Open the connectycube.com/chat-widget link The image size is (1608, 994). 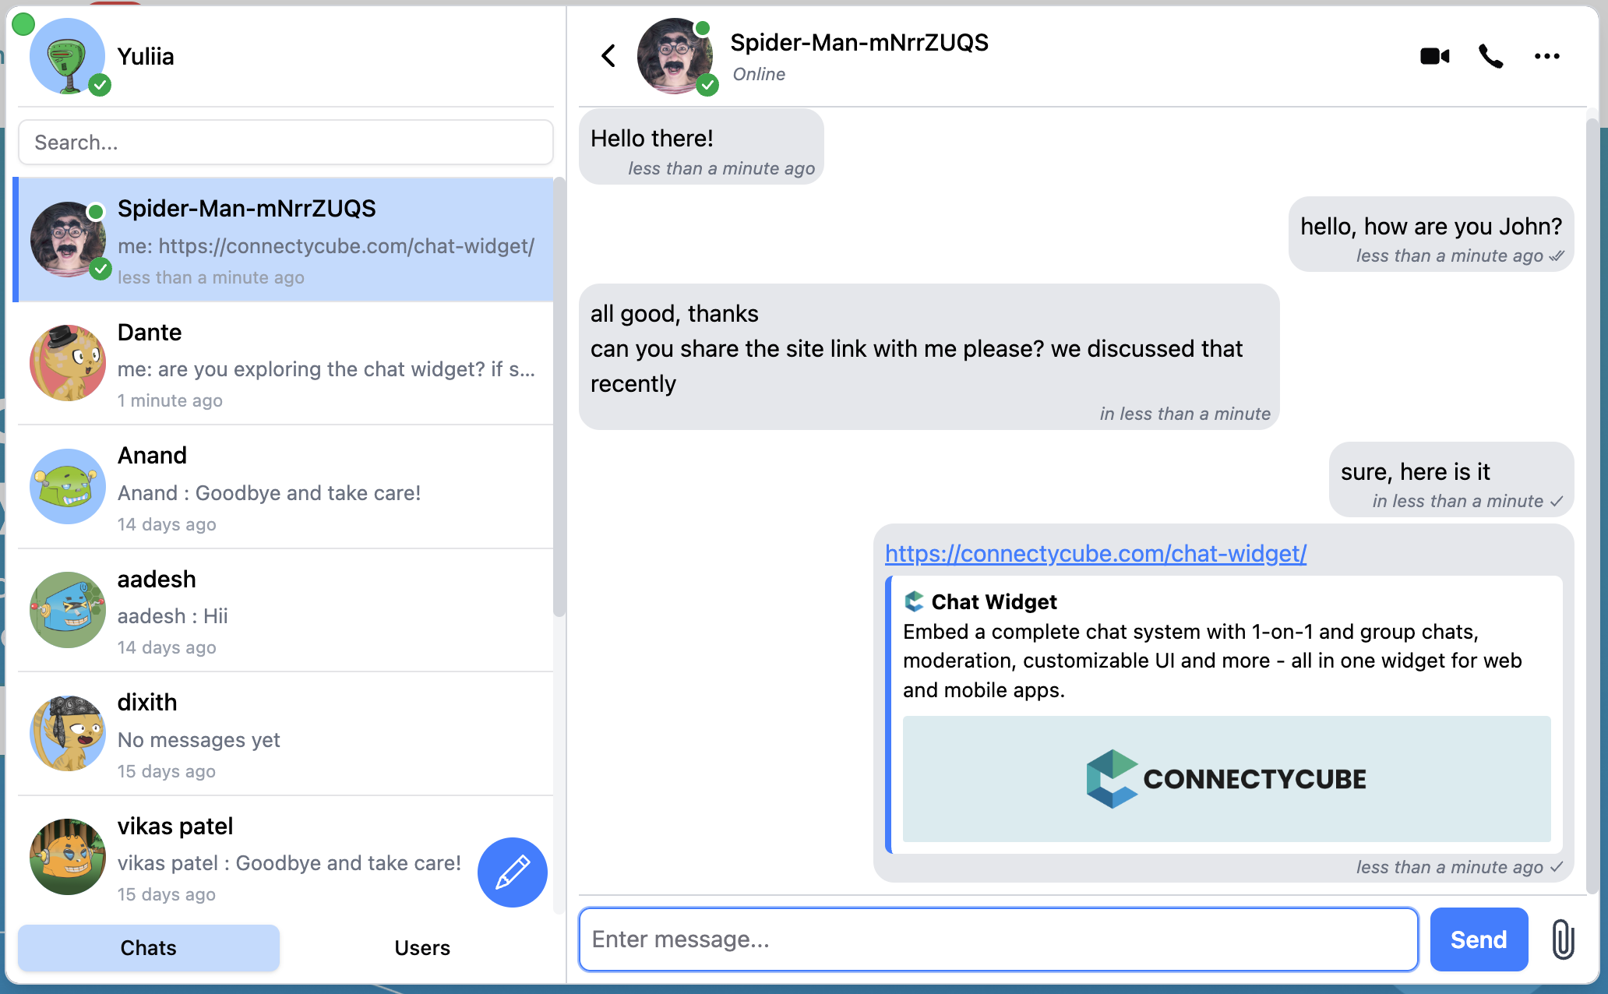[x=1095, y=553]
